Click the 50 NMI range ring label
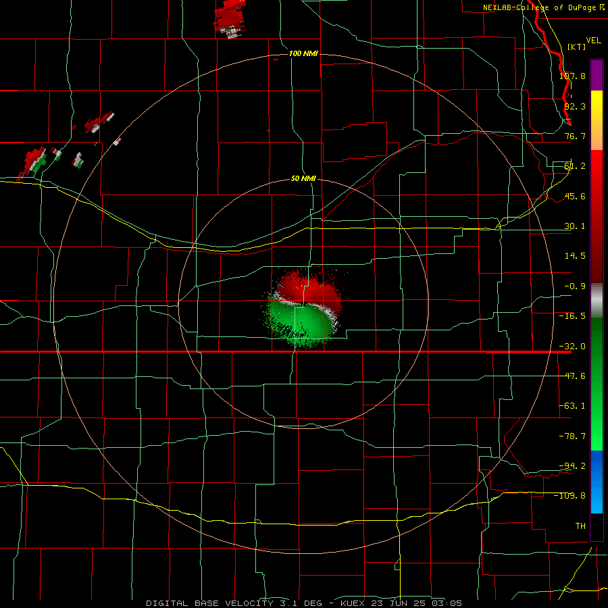608x608 pixels. coord(303,178)
